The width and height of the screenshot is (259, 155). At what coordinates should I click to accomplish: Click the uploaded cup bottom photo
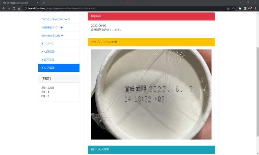tap(151, 94)
